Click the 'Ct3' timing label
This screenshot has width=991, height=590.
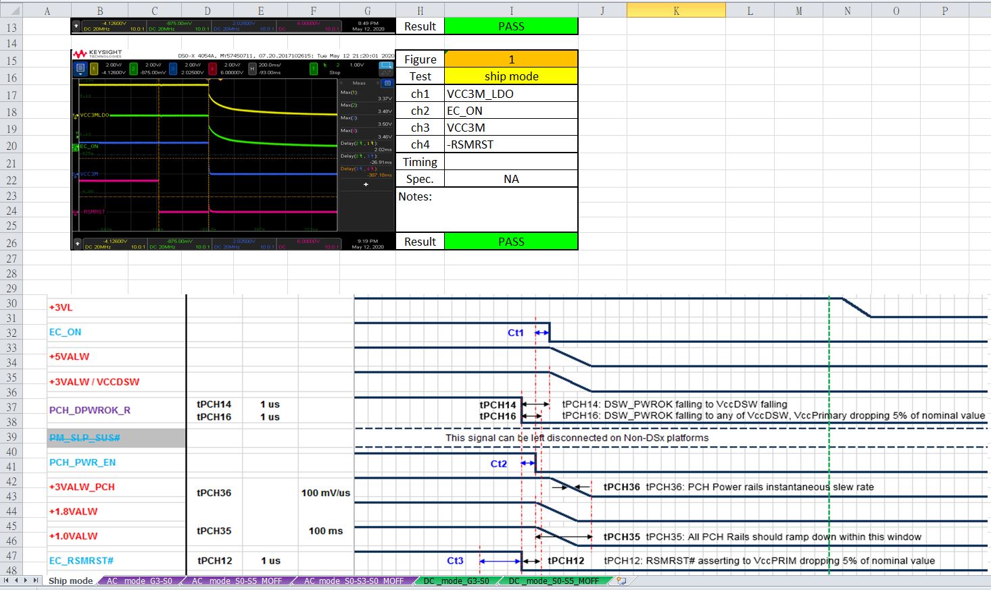[455, 560]
